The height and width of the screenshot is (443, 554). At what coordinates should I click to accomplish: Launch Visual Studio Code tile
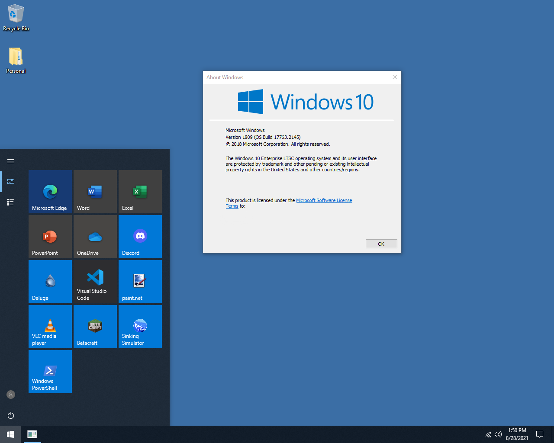tap(95, 281)
